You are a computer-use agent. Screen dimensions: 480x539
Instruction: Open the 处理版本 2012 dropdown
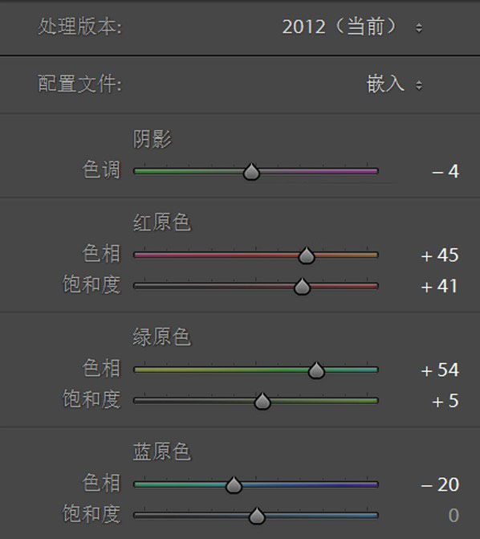(352, 27)
